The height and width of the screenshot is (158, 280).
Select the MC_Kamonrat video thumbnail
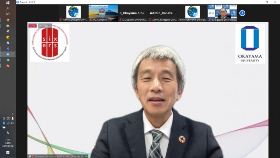pos(103,13)
